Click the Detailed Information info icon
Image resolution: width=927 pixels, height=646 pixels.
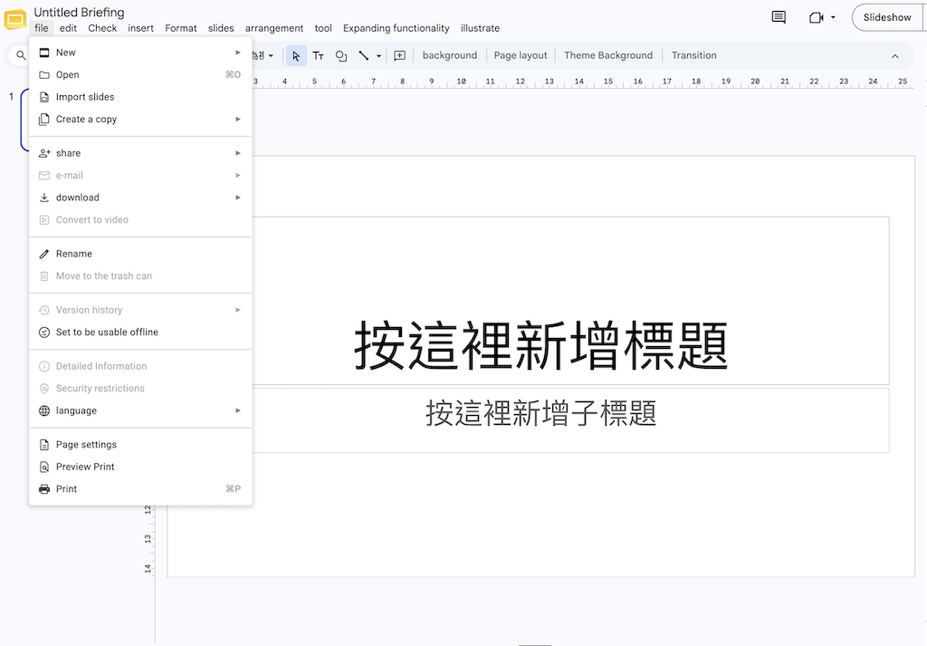pyautogui.click(x=44, y=366)
